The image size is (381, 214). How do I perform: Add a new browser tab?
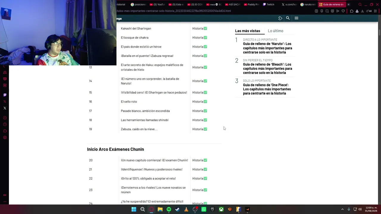click(x=349, y=4)
